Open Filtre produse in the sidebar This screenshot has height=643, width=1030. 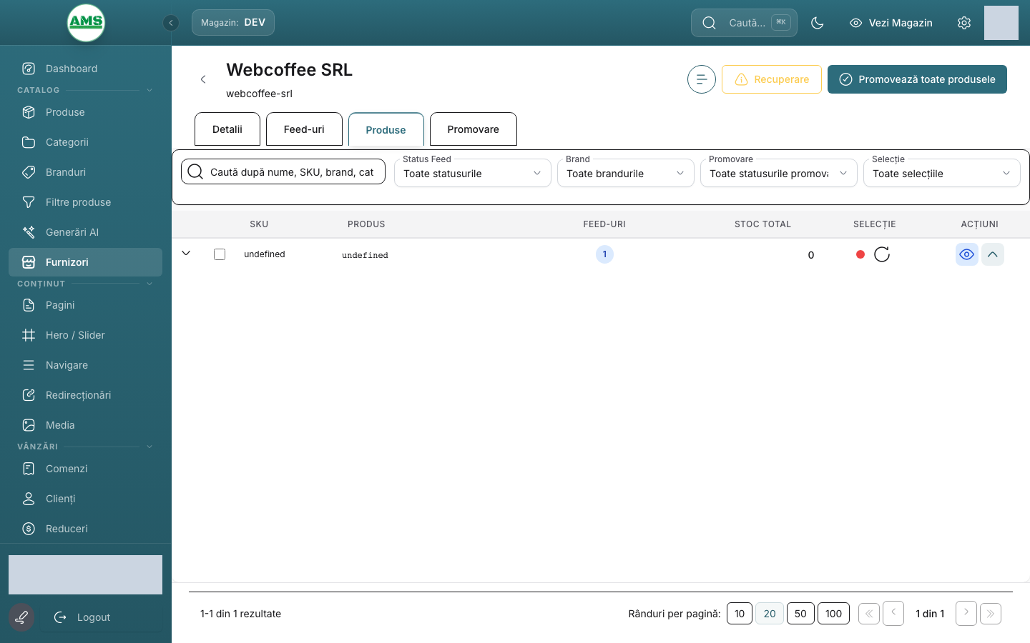pos(85,202)
